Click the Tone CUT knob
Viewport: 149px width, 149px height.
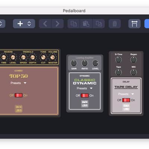[x=43, y=57]
